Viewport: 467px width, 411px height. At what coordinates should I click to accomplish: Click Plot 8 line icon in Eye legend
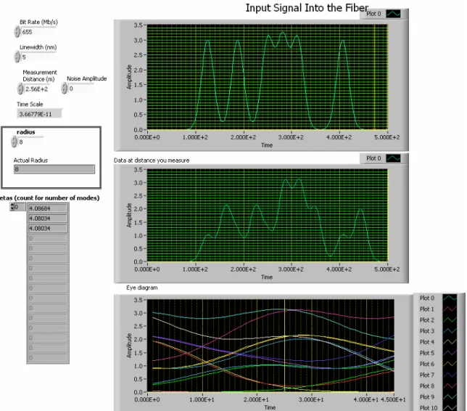(450, 386)
